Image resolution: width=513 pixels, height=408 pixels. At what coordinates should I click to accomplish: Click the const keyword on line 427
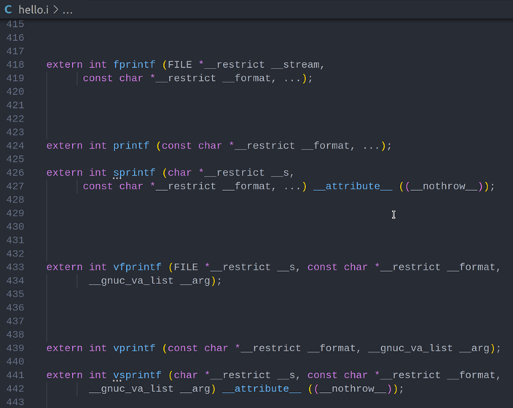tap(98, 187)
